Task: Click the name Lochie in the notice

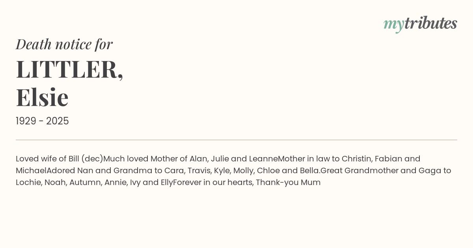Action: click(28, 182)
